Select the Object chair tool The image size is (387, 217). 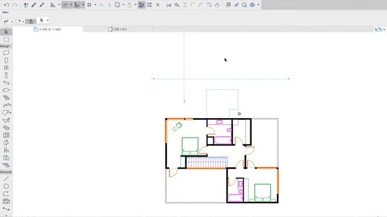click(x=6, y=150)
